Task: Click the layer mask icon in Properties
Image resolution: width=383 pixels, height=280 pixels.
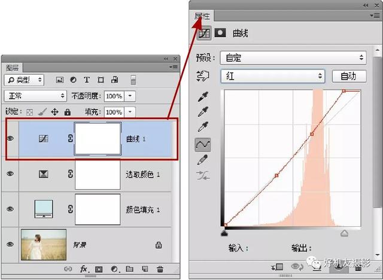Action: pos(220,34)
